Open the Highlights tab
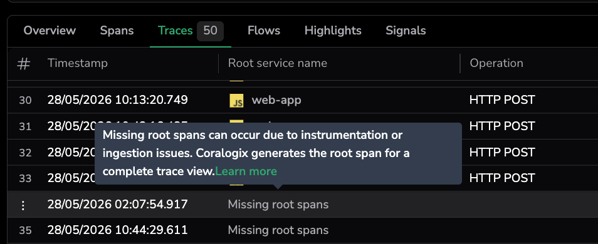This screenshot has width=598, height=244. click(x=333, y=31)
